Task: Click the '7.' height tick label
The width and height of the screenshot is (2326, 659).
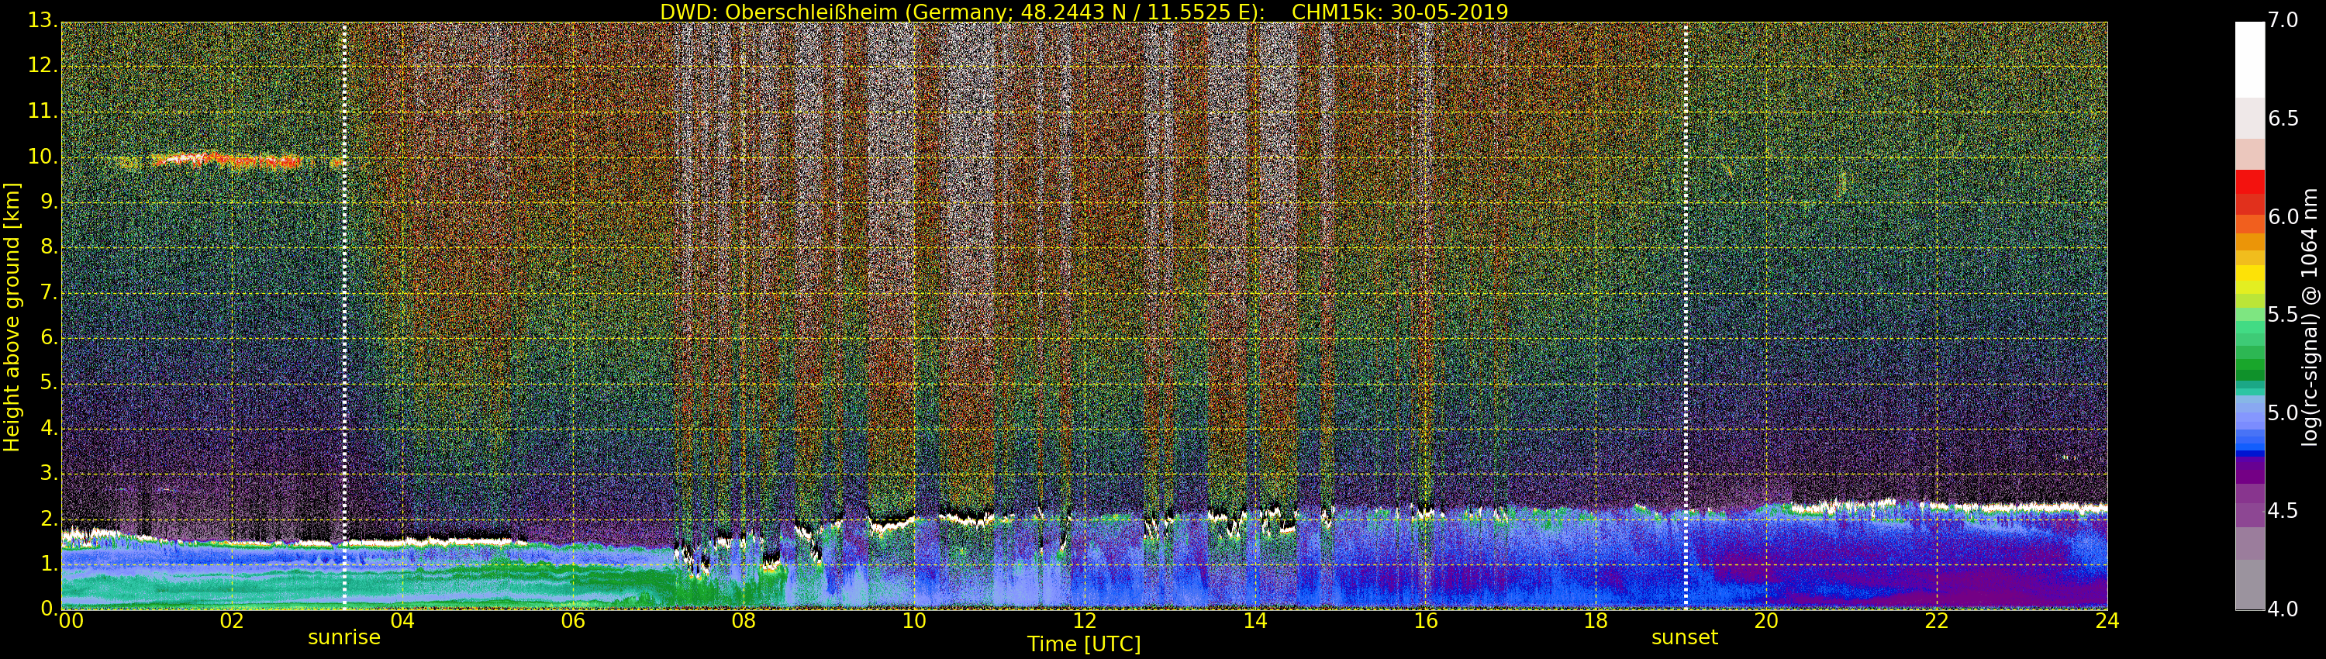Action: [49, 292]
